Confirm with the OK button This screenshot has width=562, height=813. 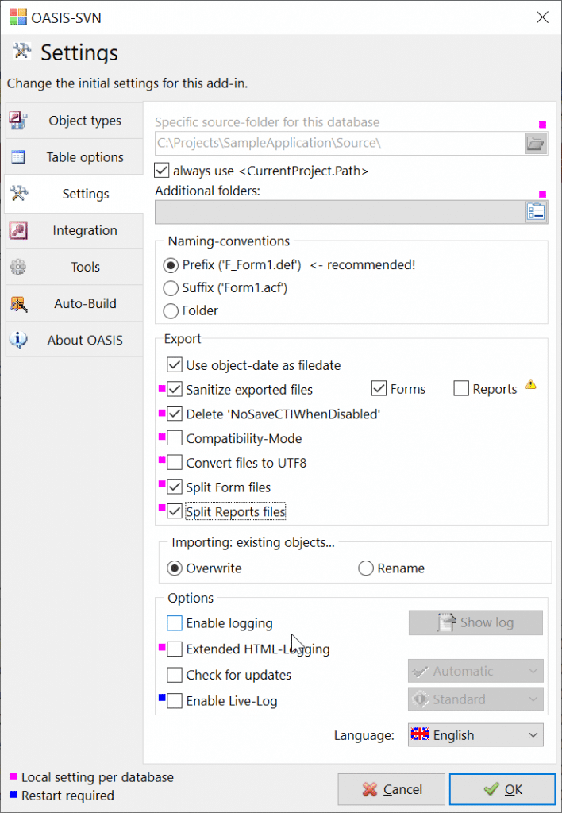502,789
